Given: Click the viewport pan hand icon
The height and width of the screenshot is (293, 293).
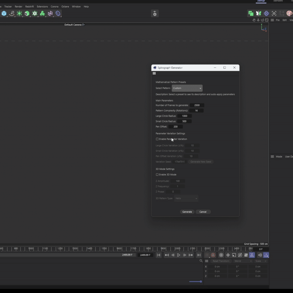Looking at the screenshot, I should pos(254,20).
